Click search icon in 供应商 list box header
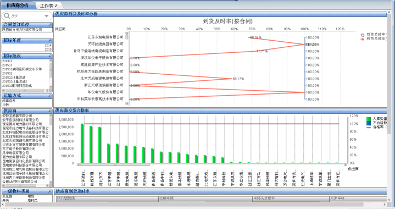Image resolution: width=395 pixels, height=209 pixels. 50,111
